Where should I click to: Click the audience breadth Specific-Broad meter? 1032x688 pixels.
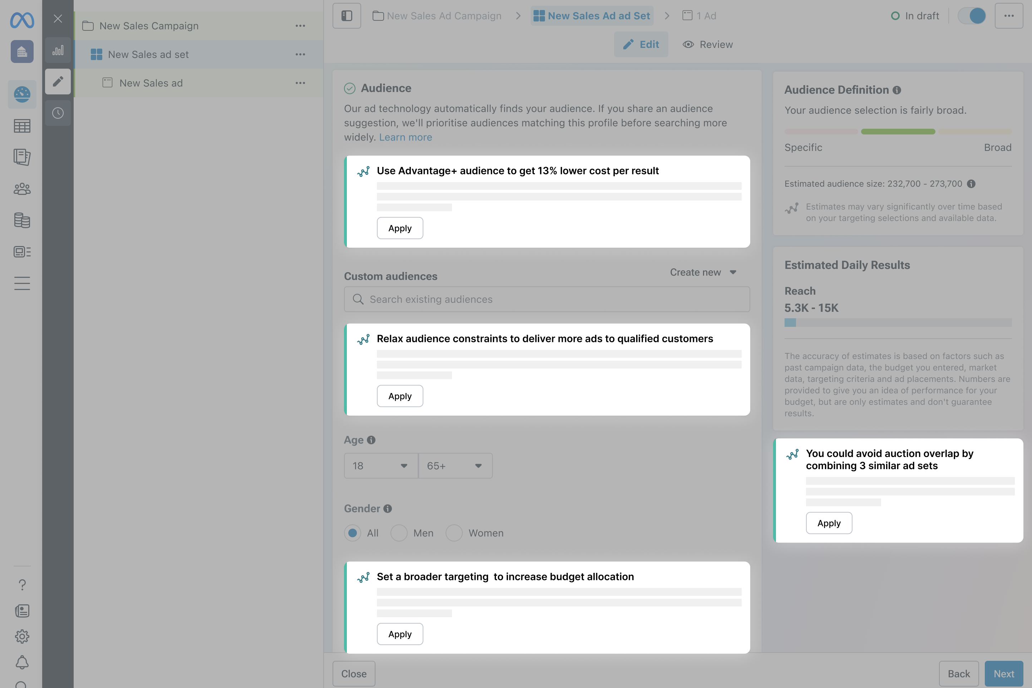point(898,132)
